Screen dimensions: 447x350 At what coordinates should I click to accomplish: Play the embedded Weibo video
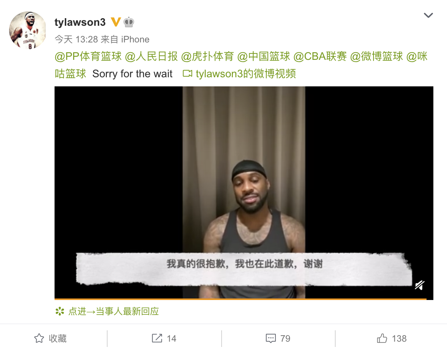[x=244, y=192]
